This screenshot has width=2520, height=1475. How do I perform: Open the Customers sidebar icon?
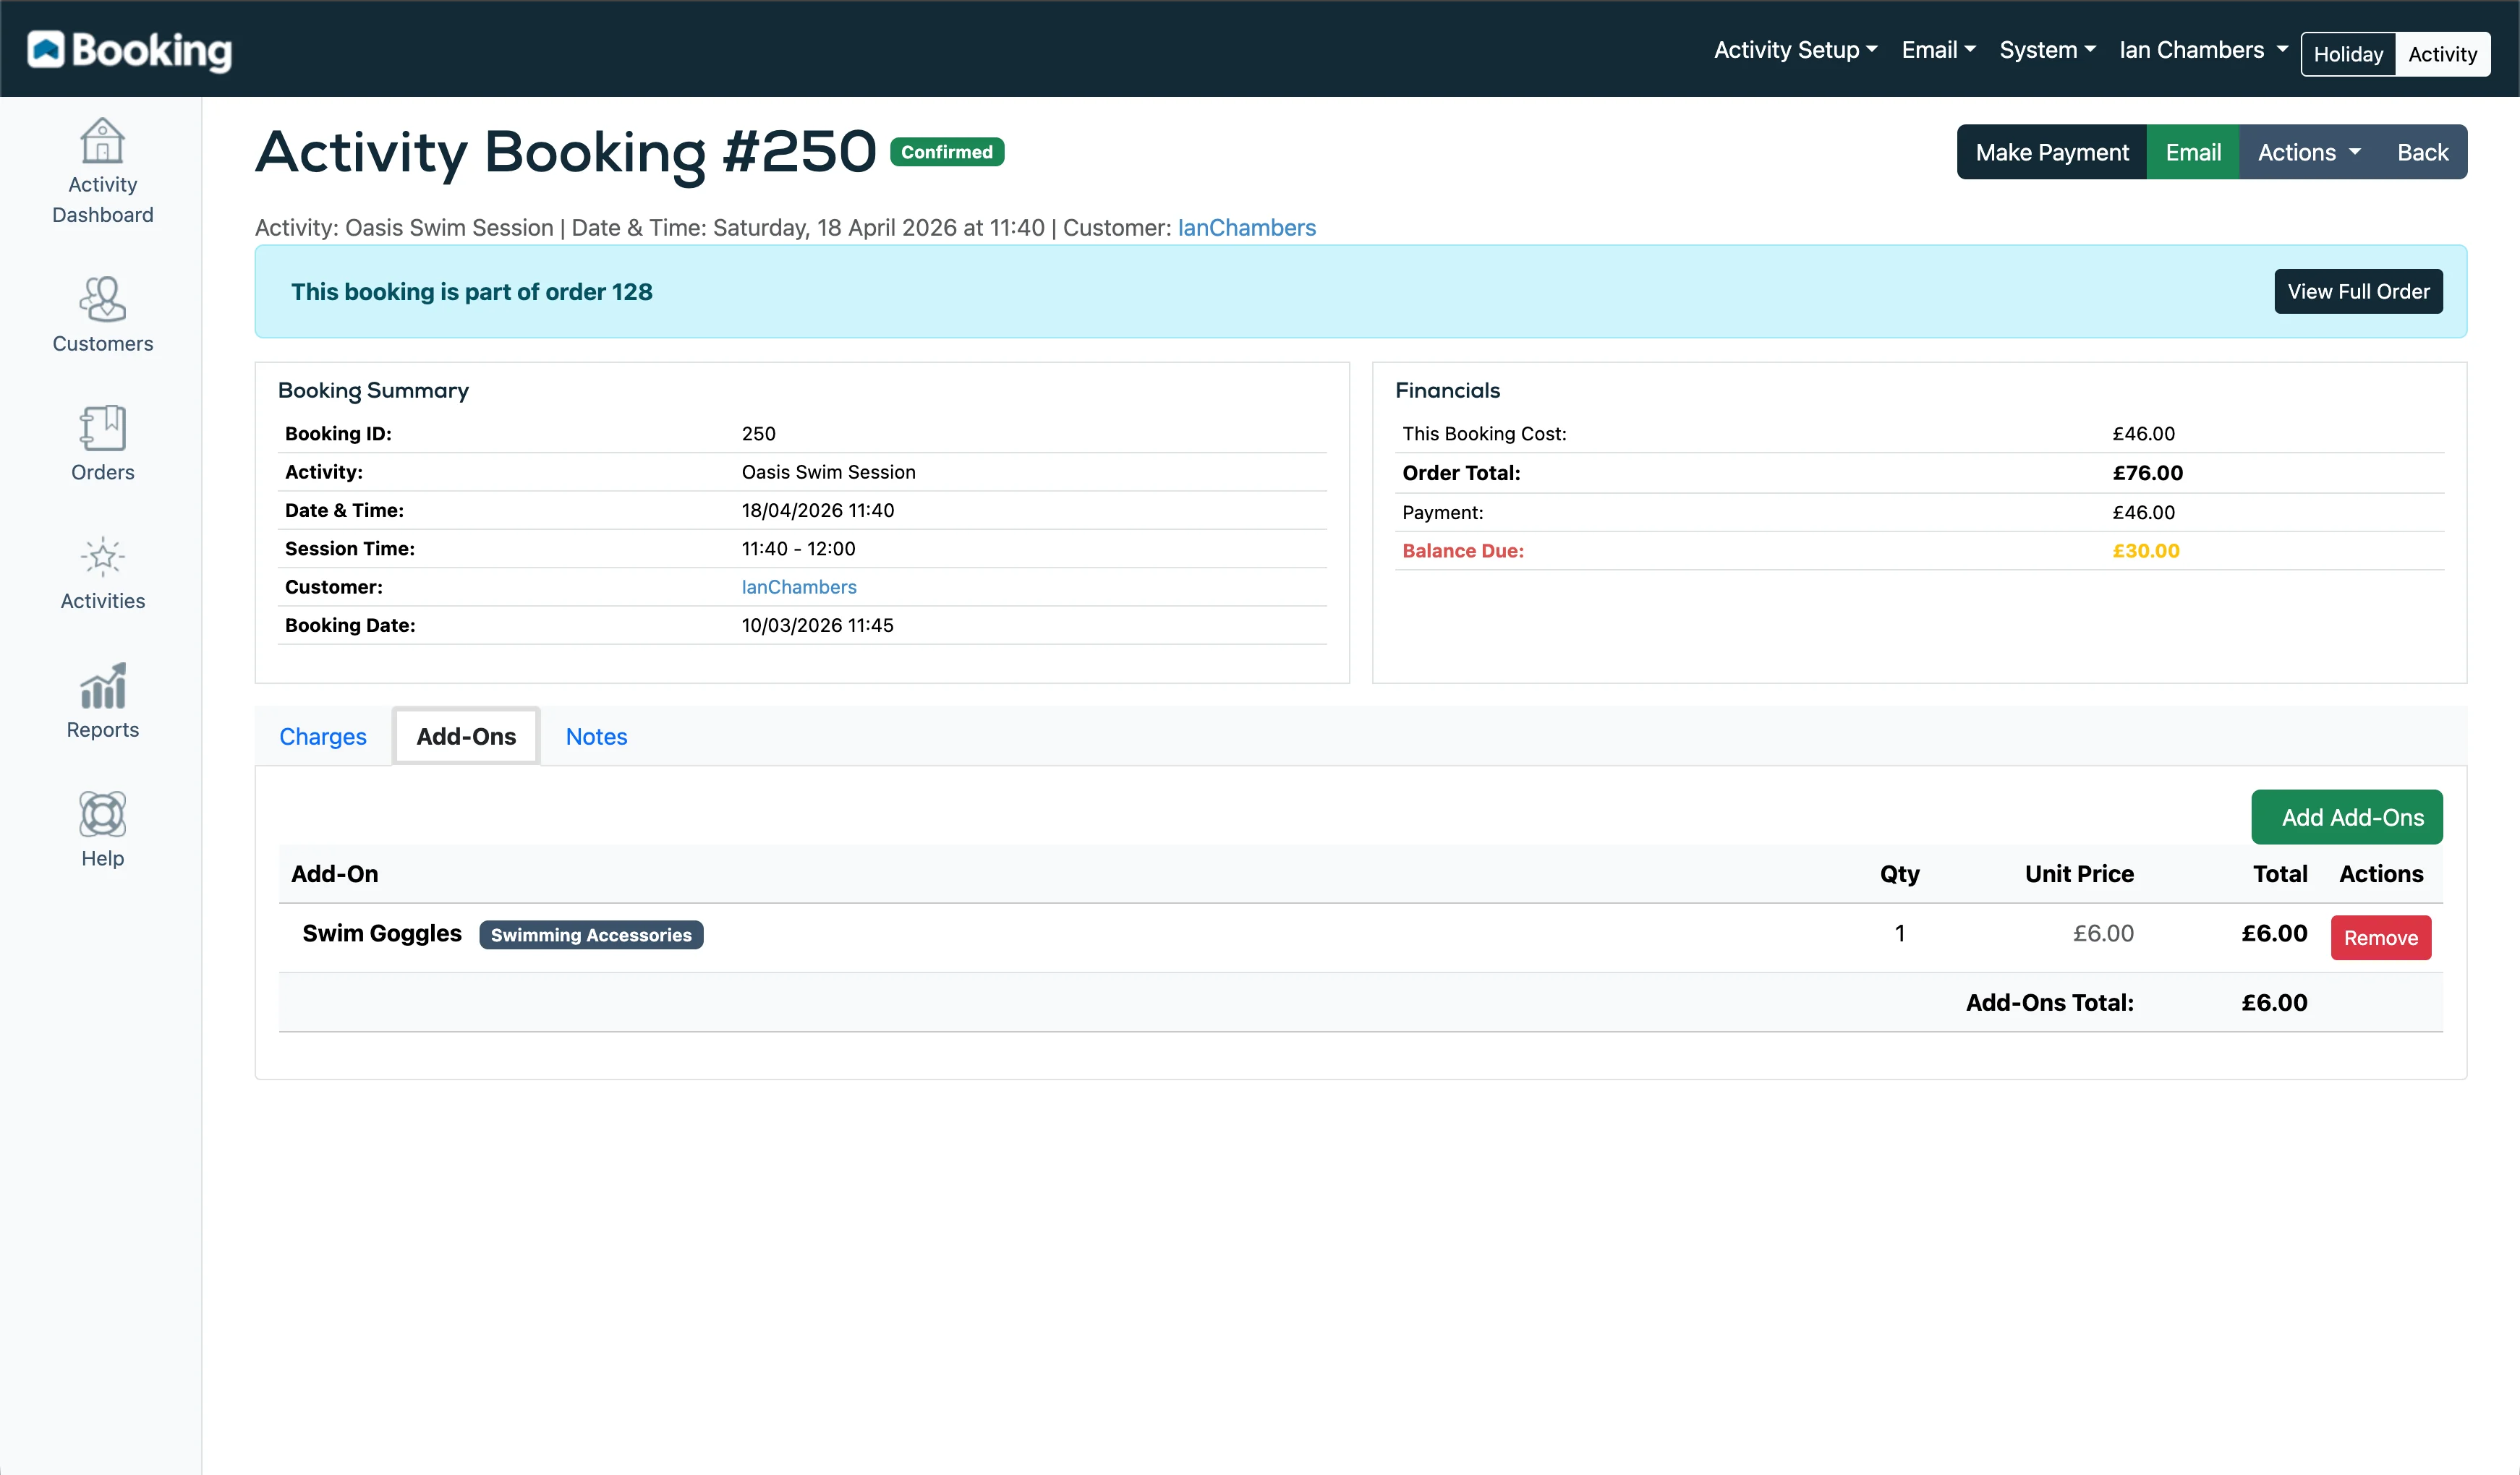coord(102,299)
